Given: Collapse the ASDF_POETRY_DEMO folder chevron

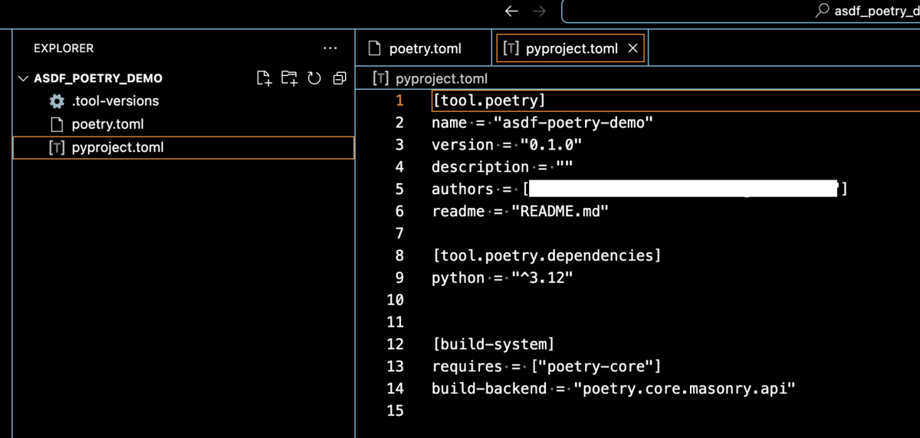Looking at the screenshot, I should [22, 78].
